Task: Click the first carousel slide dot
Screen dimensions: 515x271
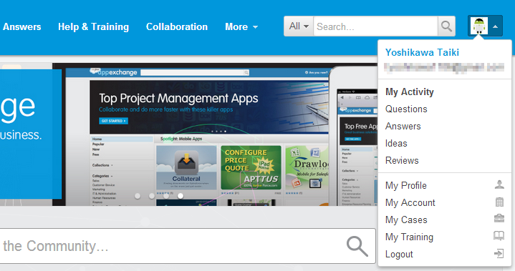Action: click(138, 196)
